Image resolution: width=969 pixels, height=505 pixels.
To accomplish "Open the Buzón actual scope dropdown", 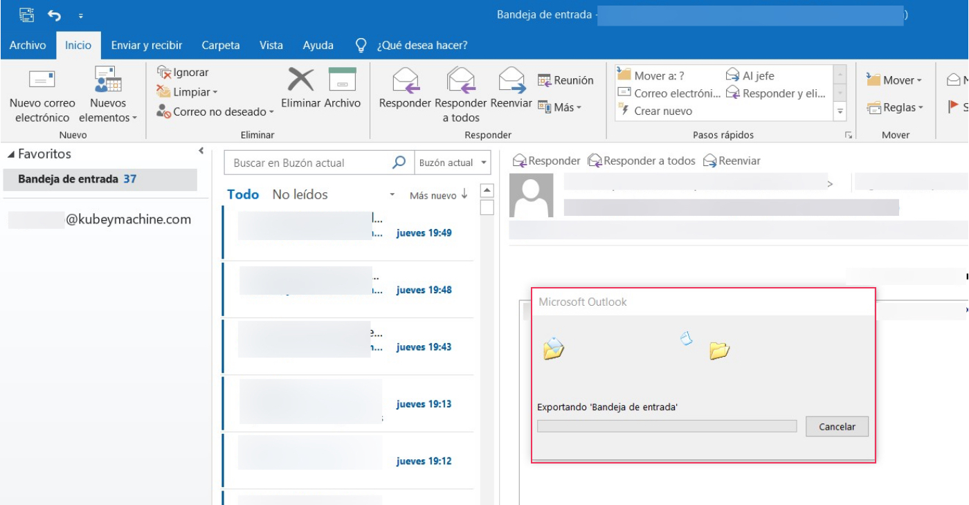I will coord(452,163).
